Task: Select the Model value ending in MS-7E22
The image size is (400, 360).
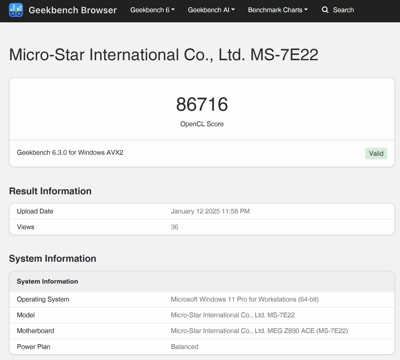Action: click(x=233, y=315)
